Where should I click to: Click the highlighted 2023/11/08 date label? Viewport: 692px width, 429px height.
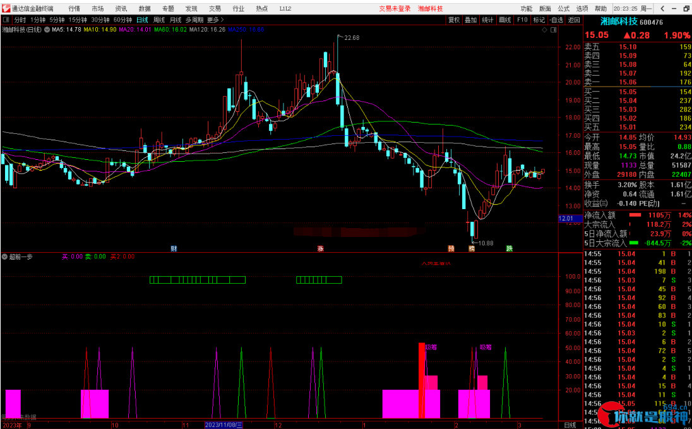pyautogui.click(x=224, y=425)
